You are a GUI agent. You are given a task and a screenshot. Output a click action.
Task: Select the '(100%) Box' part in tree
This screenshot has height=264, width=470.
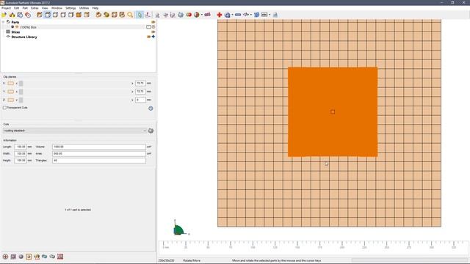pyautogui.click(x=28, y=27)
